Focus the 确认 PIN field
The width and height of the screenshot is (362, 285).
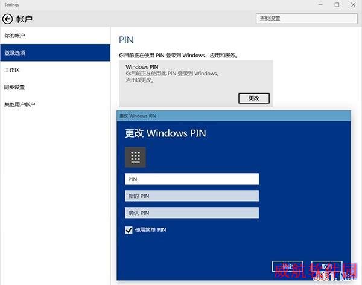pos(192,213)
